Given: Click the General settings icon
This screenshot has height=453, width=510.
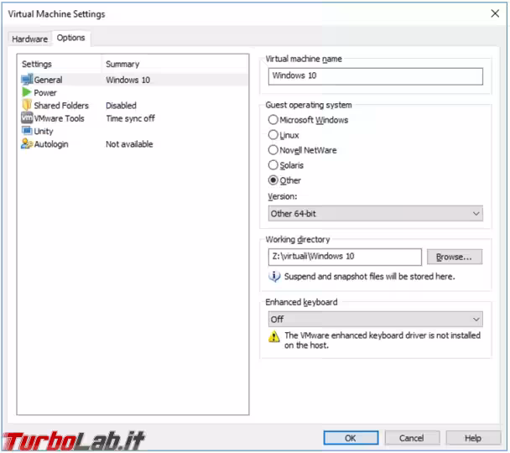Looking at the screenshot, I should pyautogui.click(x=27, y=80).
